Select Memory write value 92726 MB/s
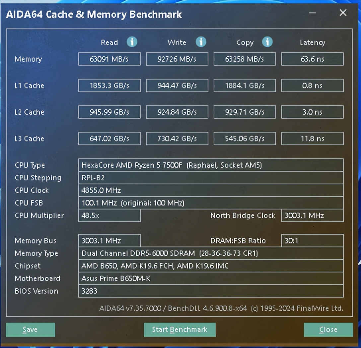The width and height of the screenshot is (361, 348). point(177,59)
